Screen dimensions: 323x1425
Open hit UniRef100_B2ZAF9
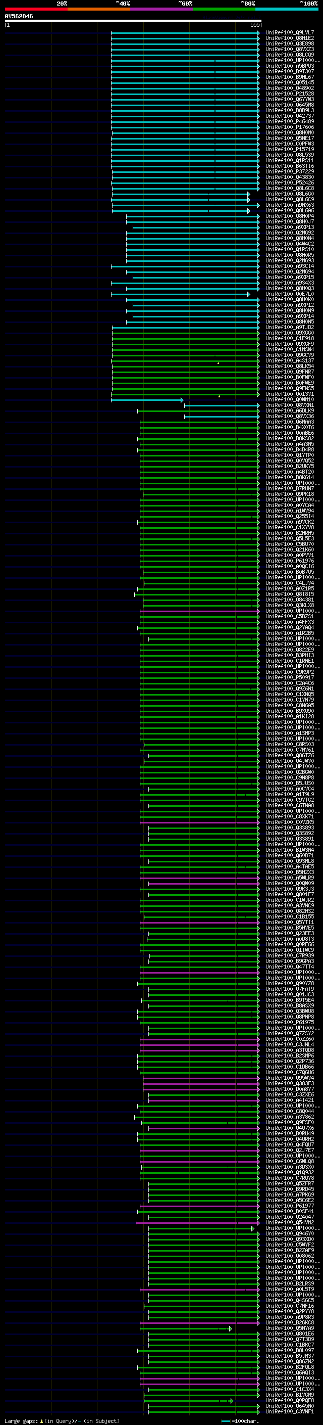pos(290,1251)
